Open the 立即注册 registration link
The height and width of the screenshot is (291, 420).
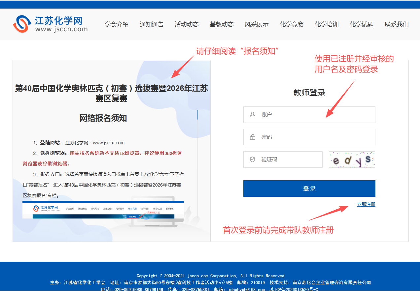(x=366, y=204)
